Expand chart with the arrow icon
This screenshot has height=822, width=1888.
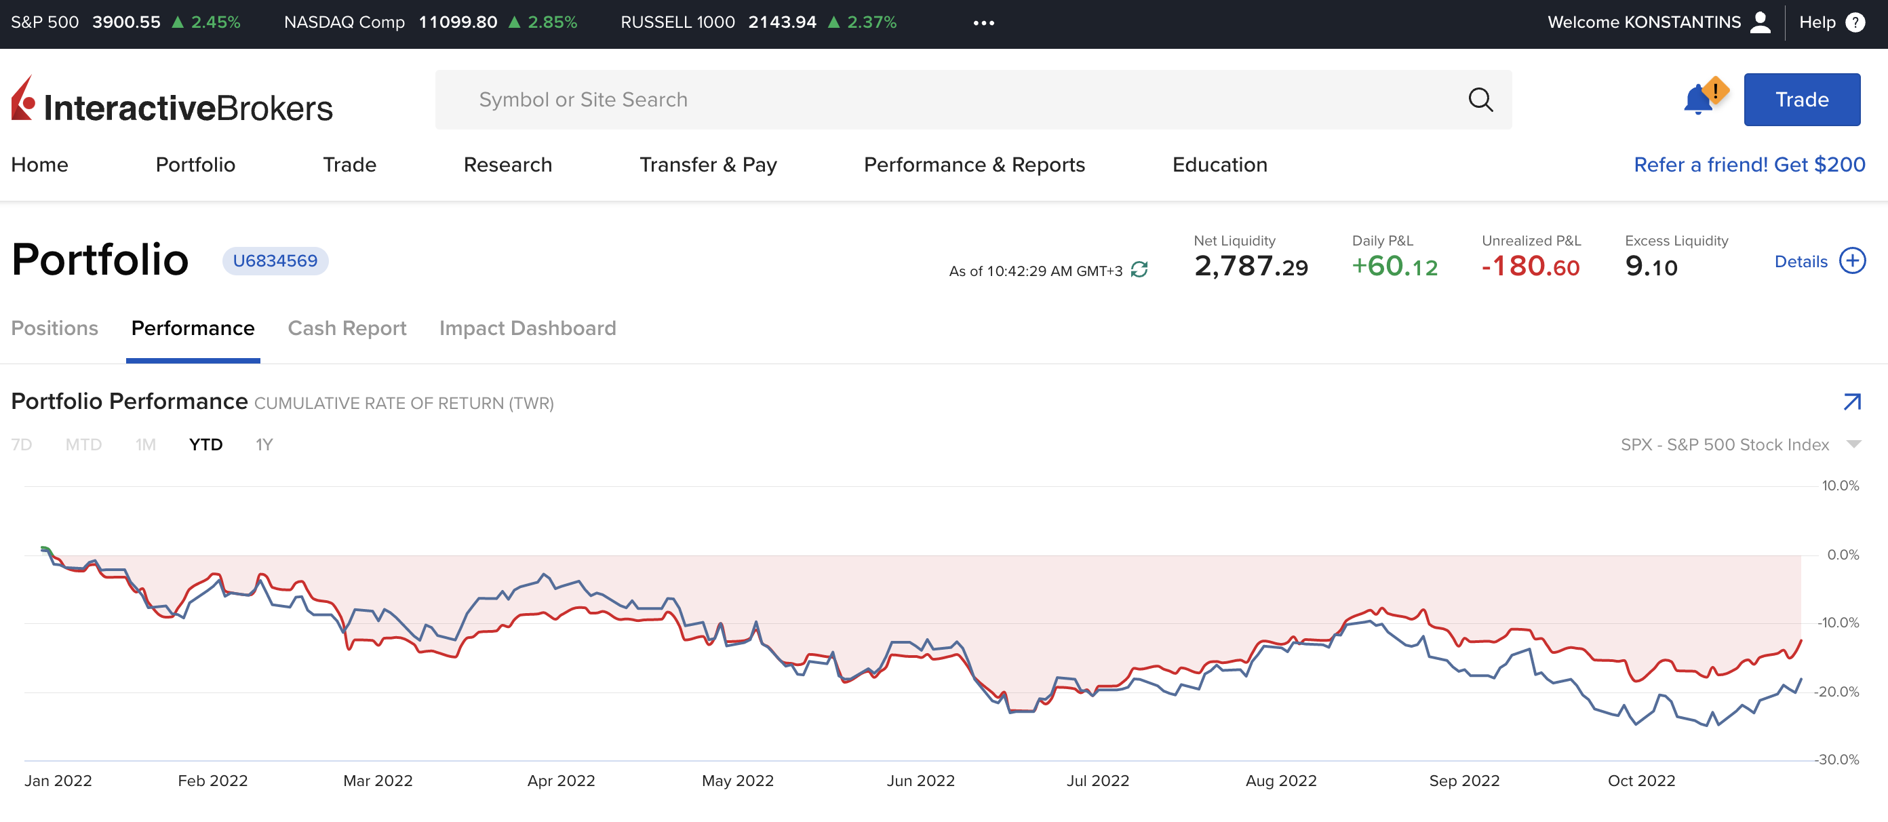(1852, 402)
